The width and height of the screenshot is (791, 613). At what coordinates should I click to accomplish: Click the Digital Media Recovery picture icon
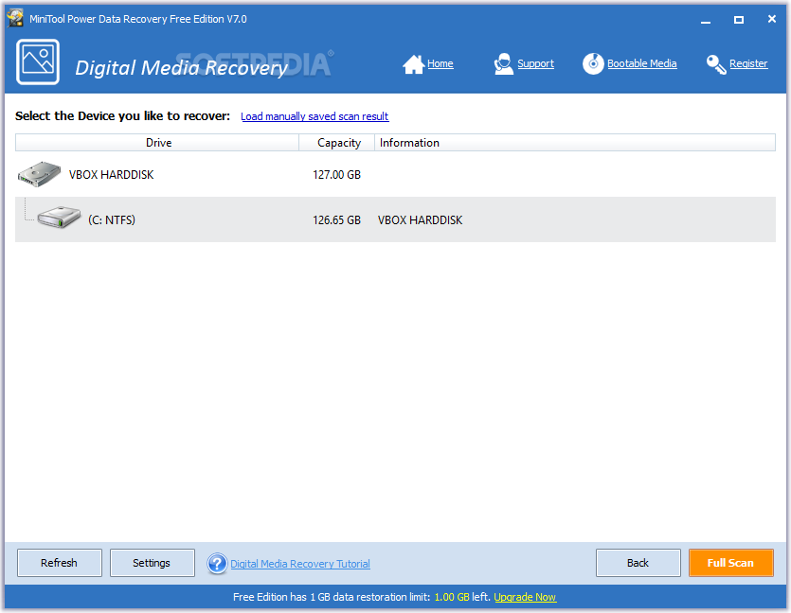click(x=38, y=61)
